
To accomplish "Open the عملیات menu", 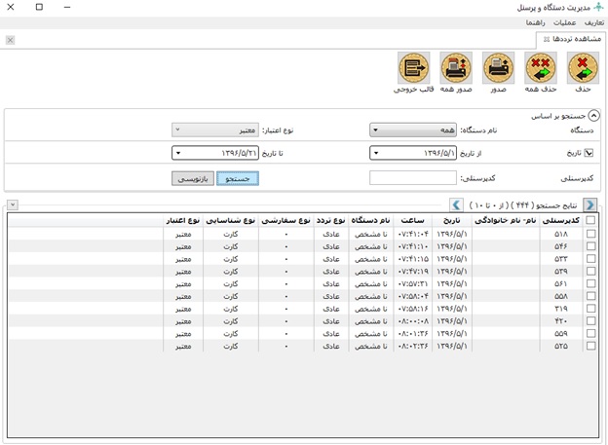I will tap(564, 22).
